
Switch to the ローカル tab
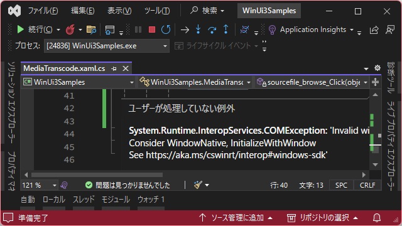(54, 200)
